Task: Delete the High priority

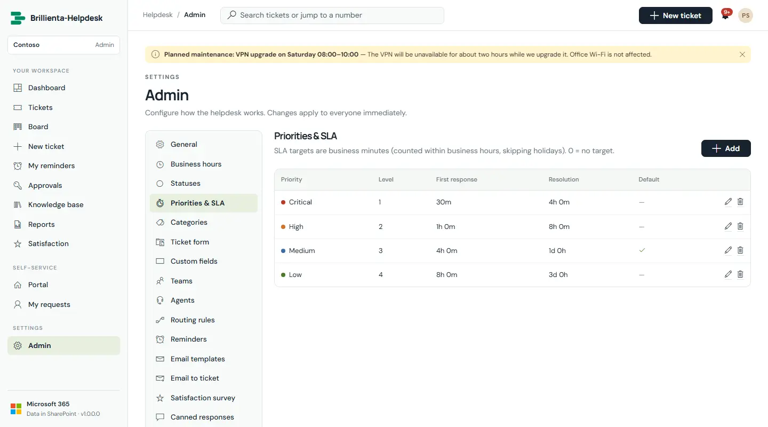Action: tap(740, 226)
